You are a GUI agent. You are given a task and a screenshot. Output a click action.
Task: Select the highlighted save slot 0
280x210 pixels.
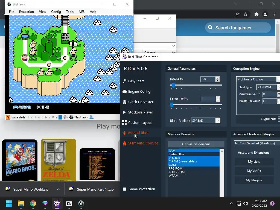[x=60, y=117]
